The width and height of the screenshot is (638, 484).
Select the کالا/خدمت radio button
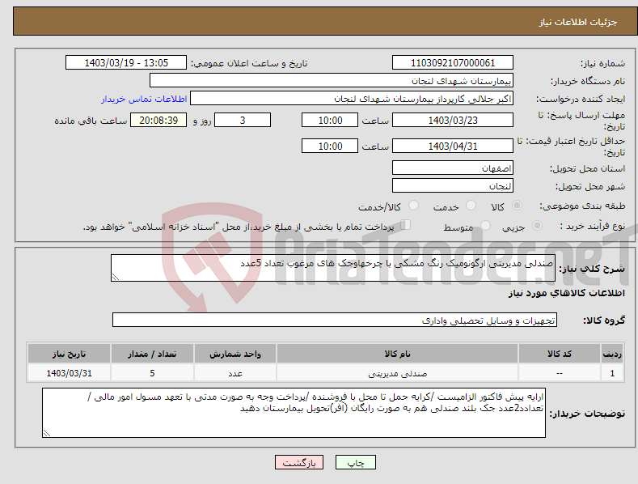[413, 206]
